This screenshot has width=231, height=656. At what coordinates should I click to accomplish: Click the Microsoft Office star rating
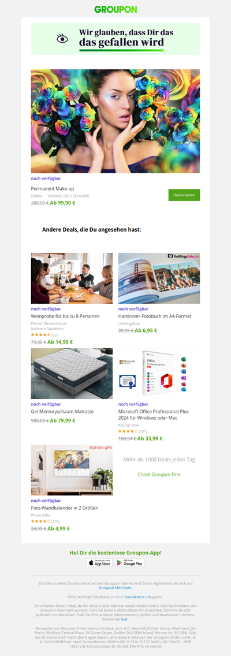pos(128,431)
